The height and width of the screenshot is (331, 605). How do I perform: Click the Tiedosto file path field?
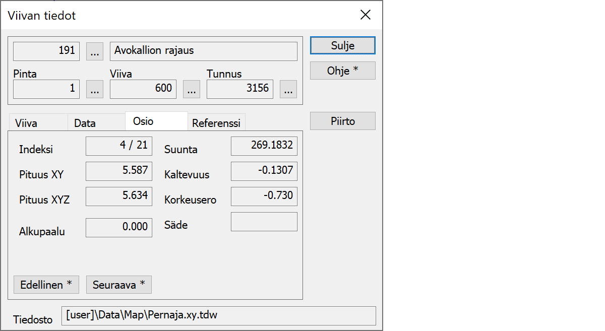click(218, 316)
